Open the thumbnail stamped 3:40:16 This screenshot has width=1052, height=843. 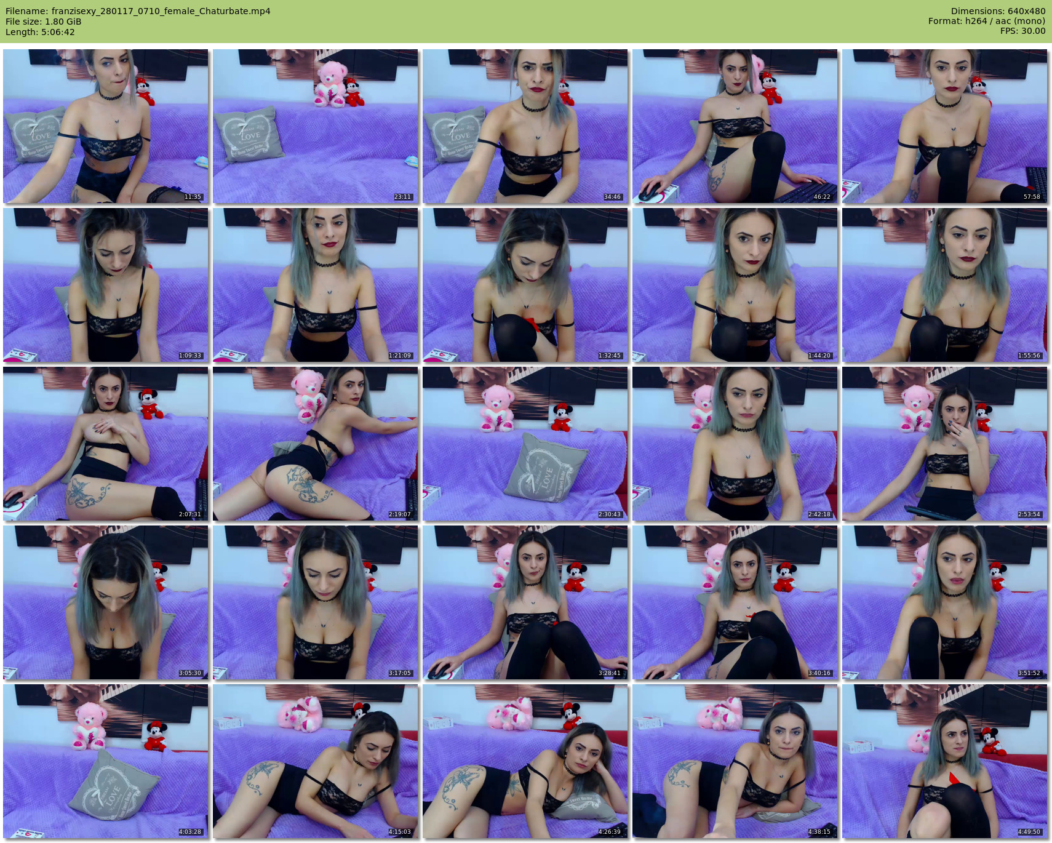[x=735, y=602]
